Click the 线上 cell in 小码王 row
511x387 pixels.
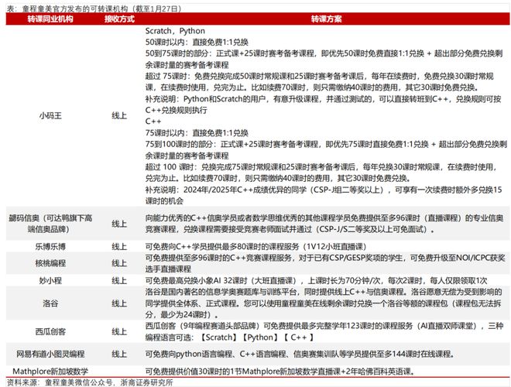pos(119,115)
